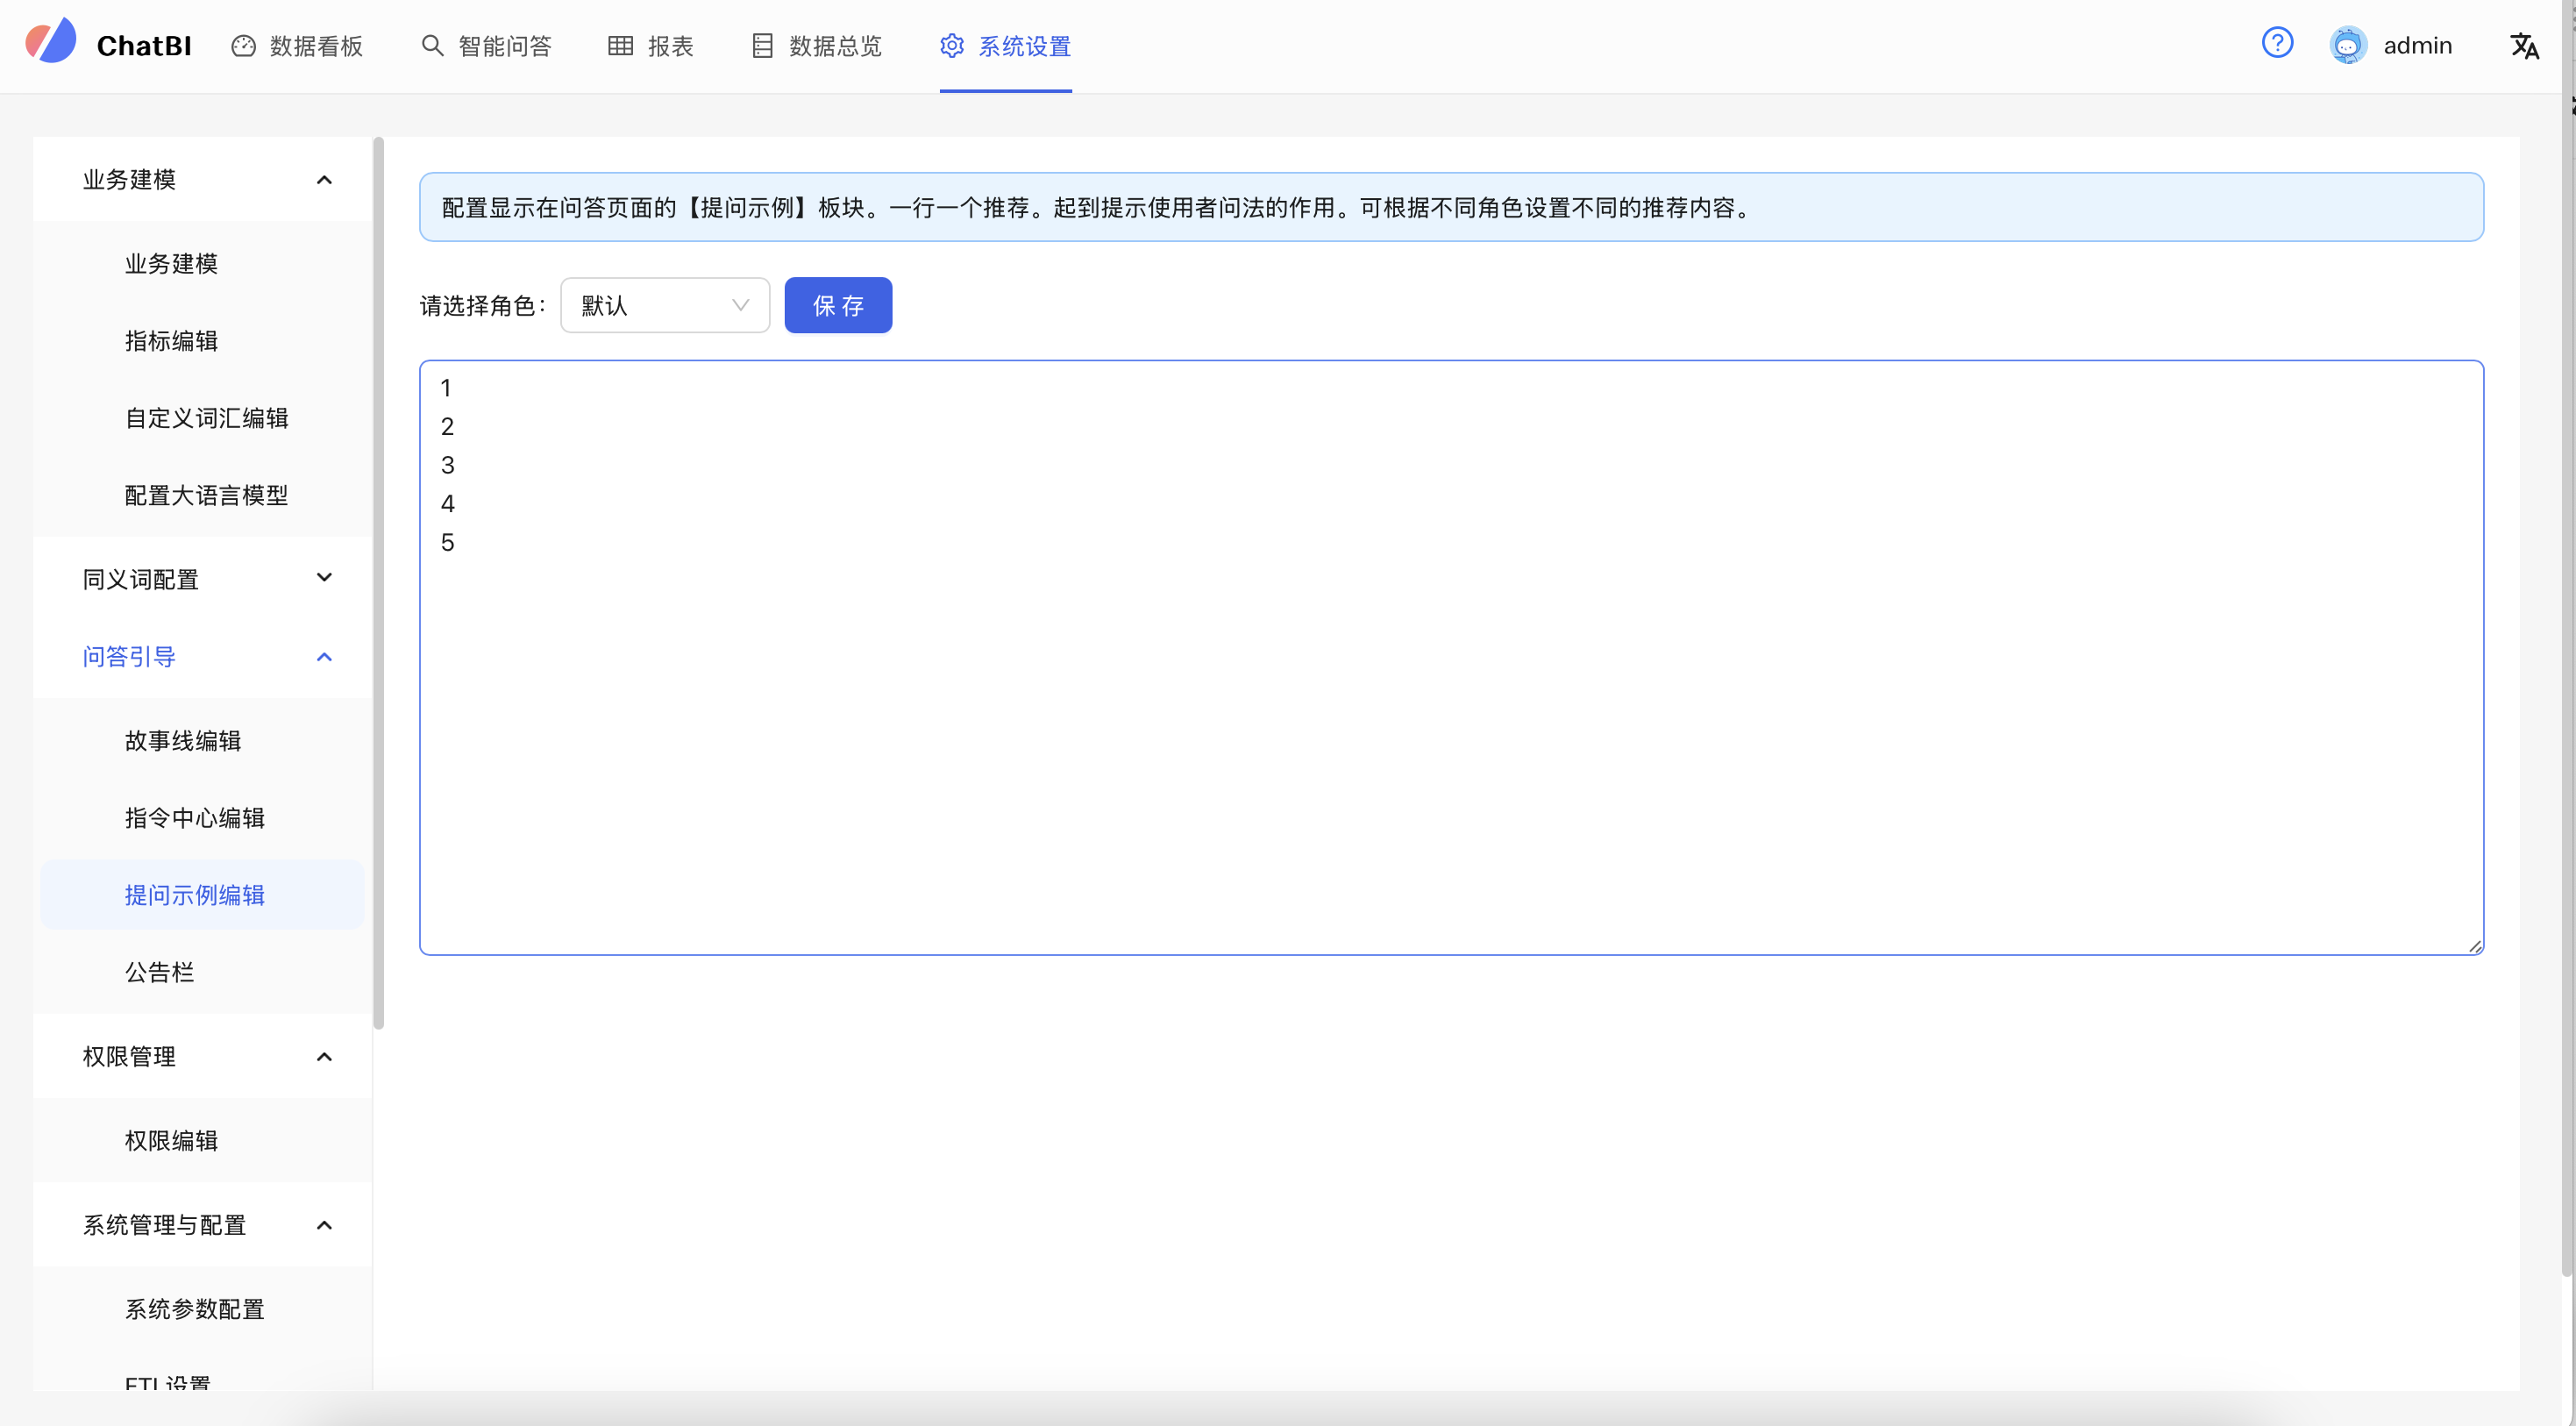Click the dashboard gauge icon for 数据看板

click(243, 46)
